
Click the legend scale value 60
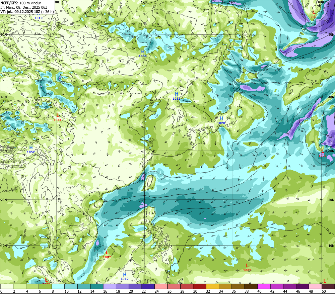pyautogui.click(x=324, y=291)
